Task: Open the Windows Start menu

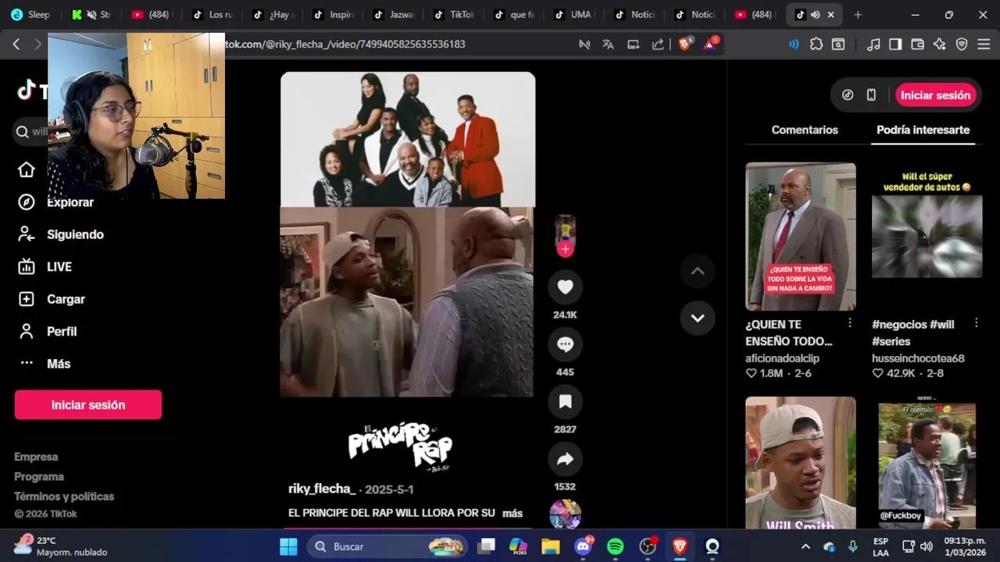Action: pyautogui.click(x=288, y=546)
